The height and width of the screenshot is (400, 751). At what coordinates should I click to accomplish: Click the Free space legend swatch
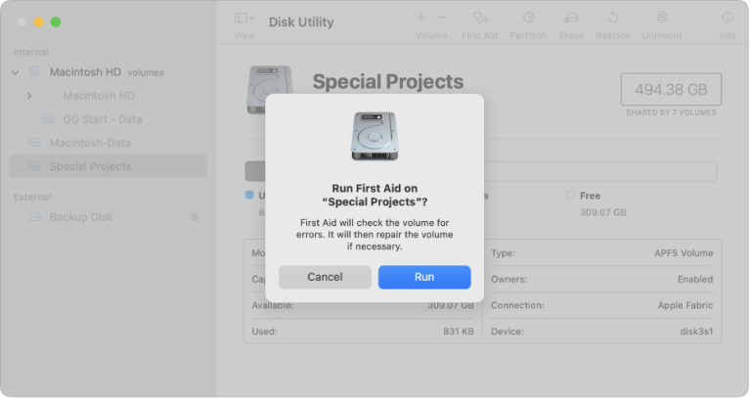[570, 195]
